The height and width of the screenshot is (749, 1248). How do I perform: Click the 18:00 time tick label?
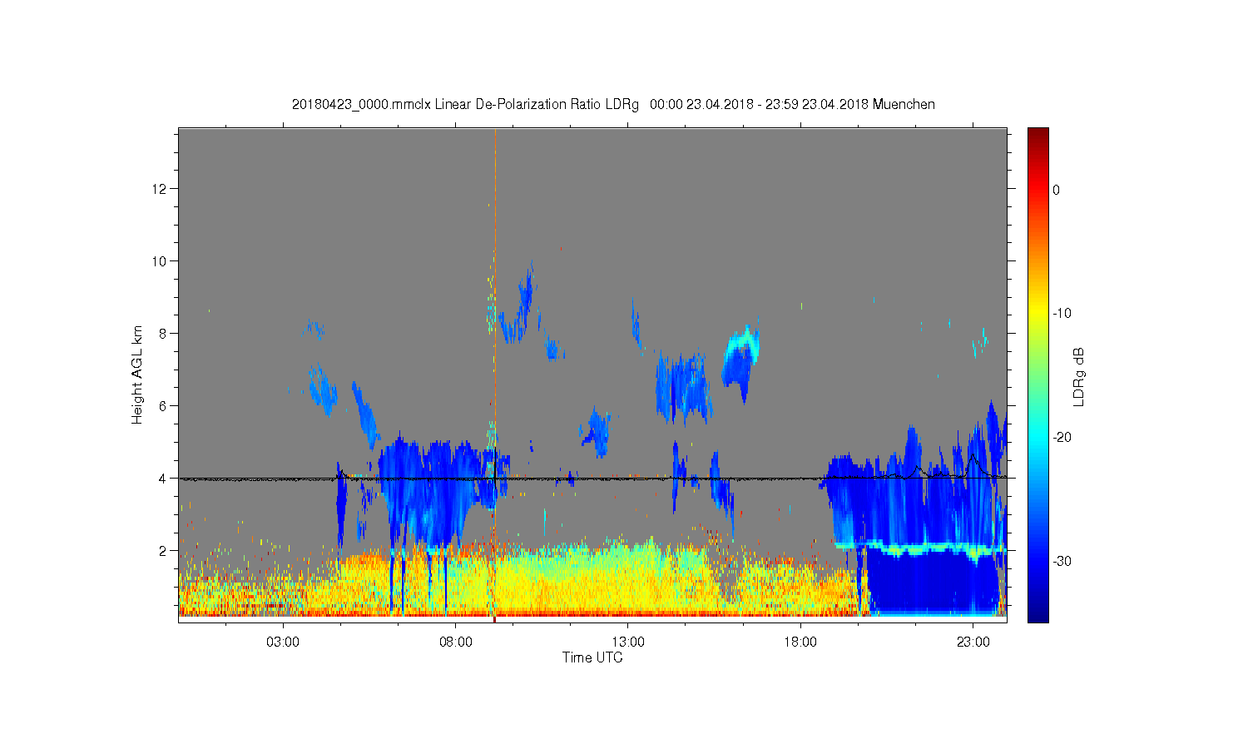point(800,642)
